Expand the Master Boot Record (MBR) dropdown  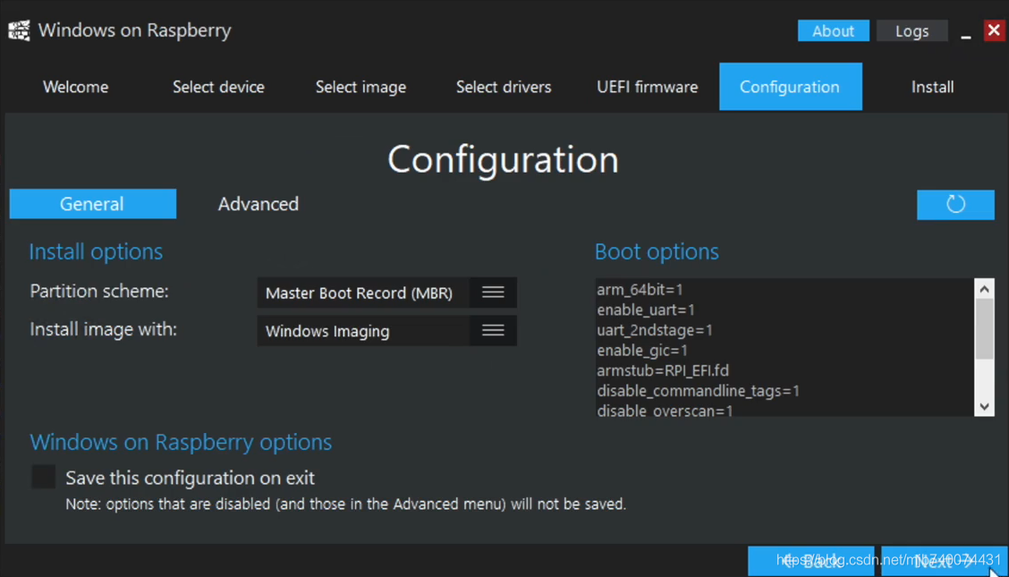363,293
